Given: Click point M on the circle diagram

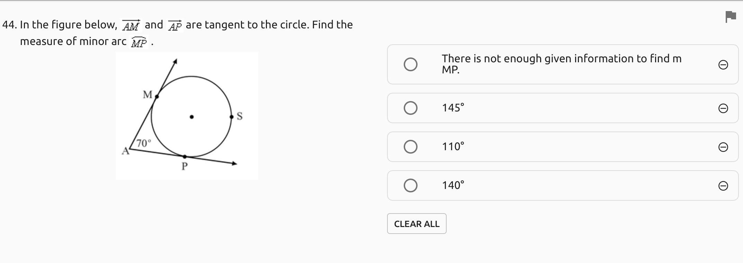Looking at the screenshot, I should [156, 97].
